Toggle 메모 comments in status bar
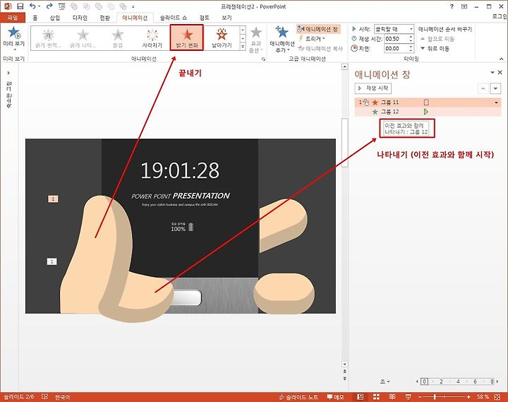 point(335,397)
